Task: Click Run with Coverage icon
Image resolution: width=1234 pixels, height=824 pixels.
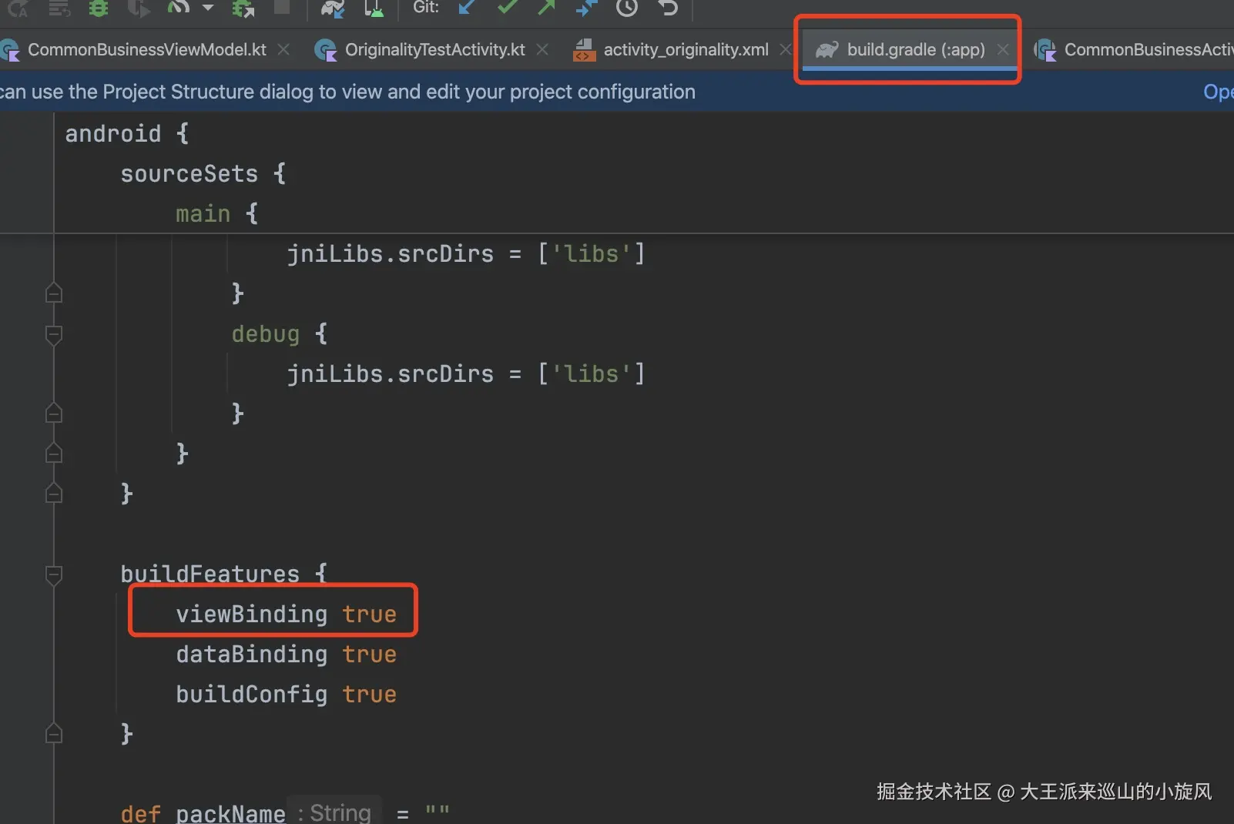Action: pyautogui.click(x=139, y=8)
